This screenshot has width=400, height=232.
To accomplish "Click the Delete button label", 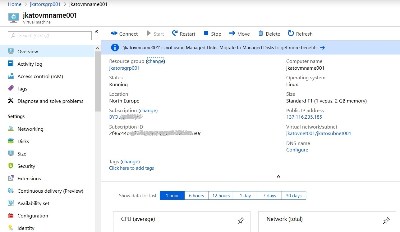I will click(x=273, y=34).
